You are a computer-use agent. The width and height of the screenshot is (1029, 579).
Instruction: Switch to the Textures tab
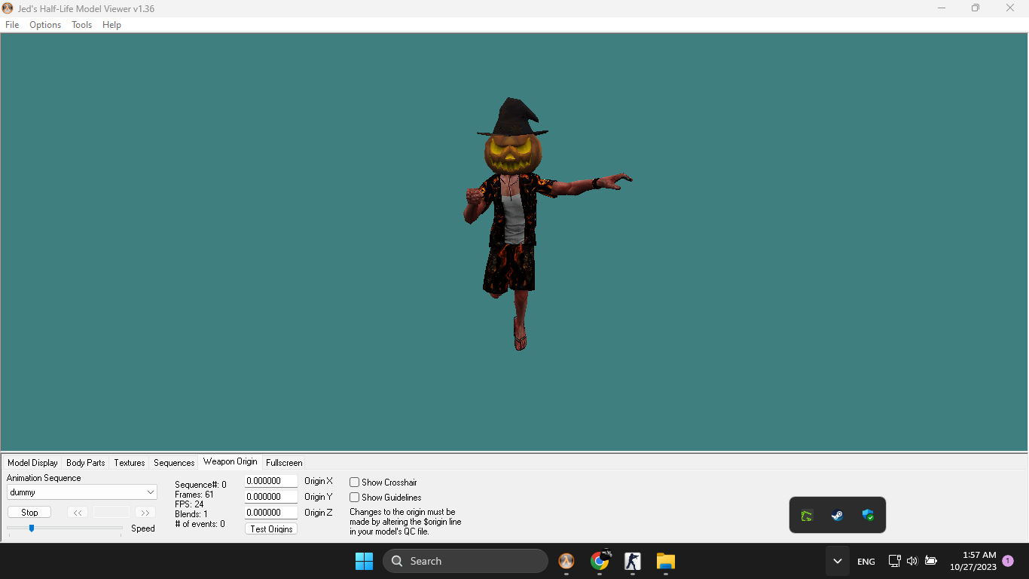[130, 463]
